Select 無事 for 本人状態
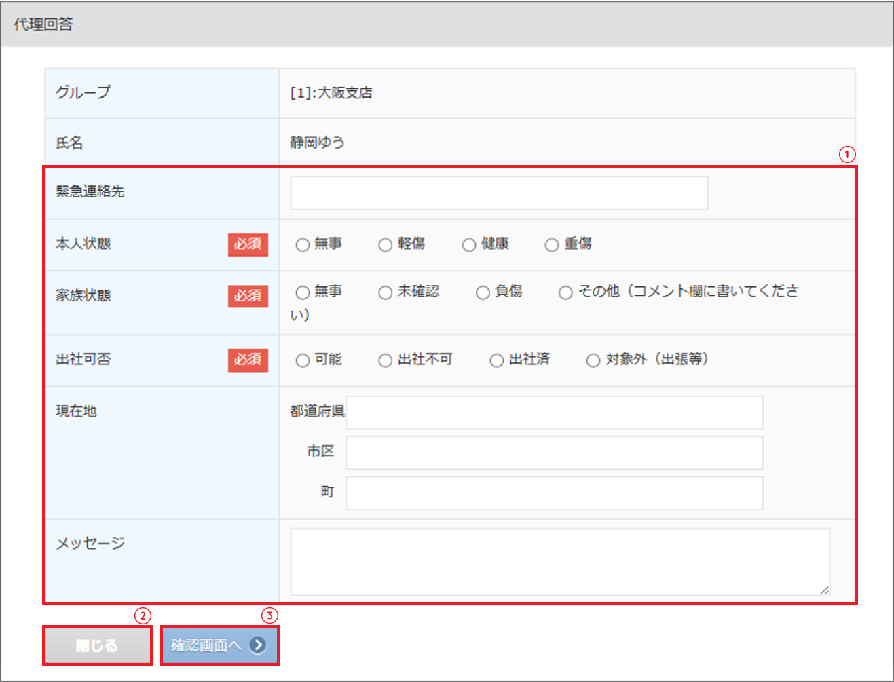Image resolution: width=894 pixels, height=682 pixels. tap(303, 245)
